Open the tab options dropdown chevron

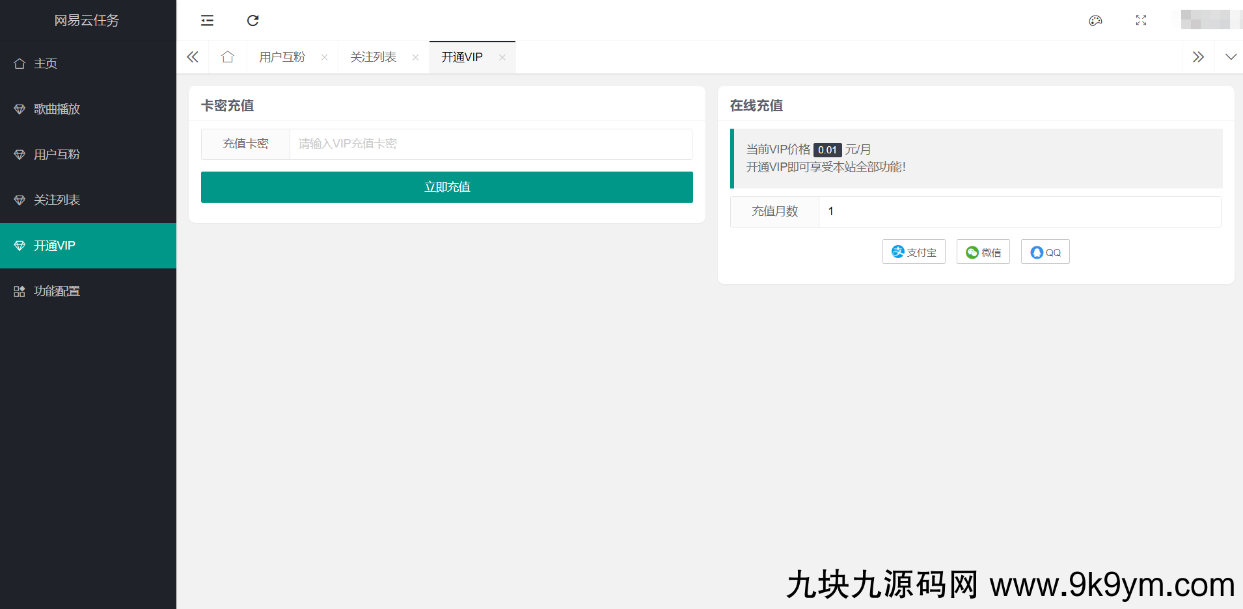(x=1231, y=57)
